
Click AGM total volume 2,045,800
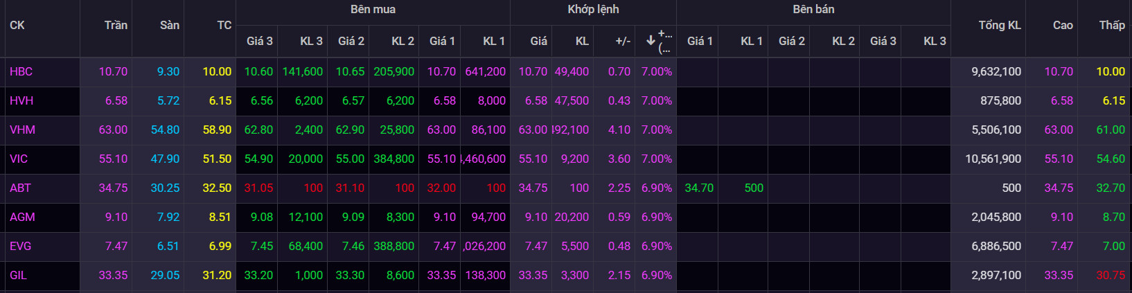(x=996, y=217)
